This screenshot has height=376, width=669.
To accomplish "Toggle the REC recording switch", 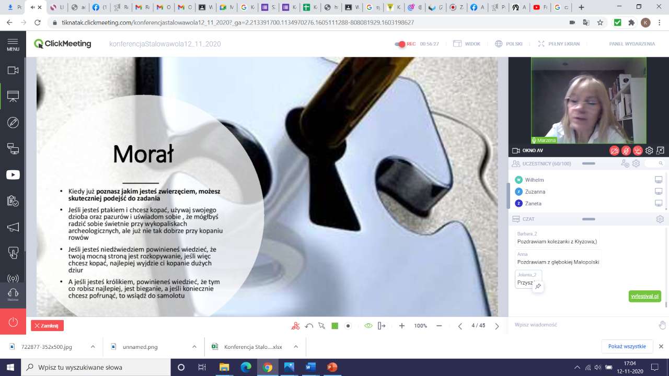I will coord(400,44).
